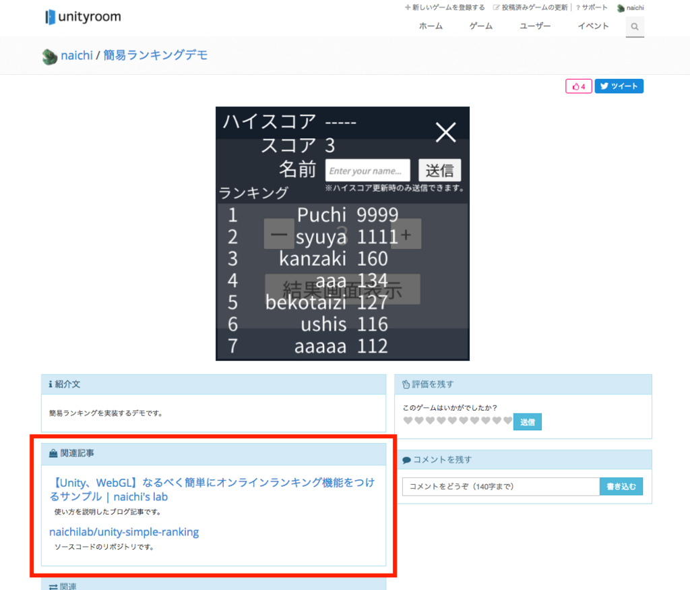Viewport: 690px width, 590px height.
Task: Submit the rating with the 送信 button
Action: pos(527,422)
